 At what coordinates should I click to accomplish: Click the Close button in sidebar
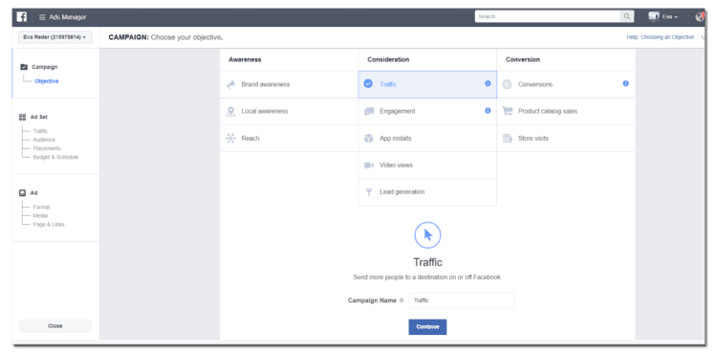click(54, 326)
